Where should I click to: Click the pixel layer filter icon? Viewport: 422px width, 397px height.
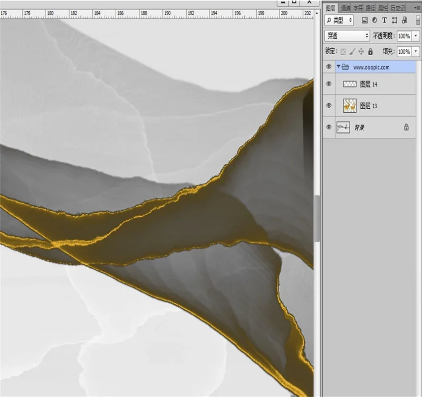tap(365, 20)
